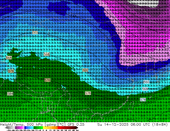
Task: Click the "[gdmp]" unit label
Action: [x=51, y=124]
